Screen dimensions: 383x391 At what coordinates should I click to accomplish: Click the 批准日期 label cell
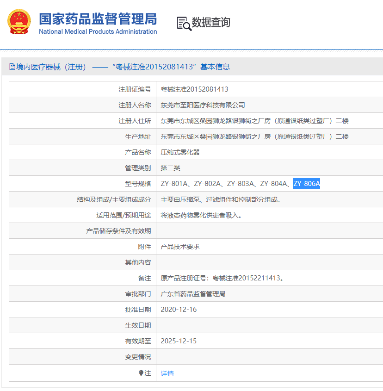click(82, 310)
